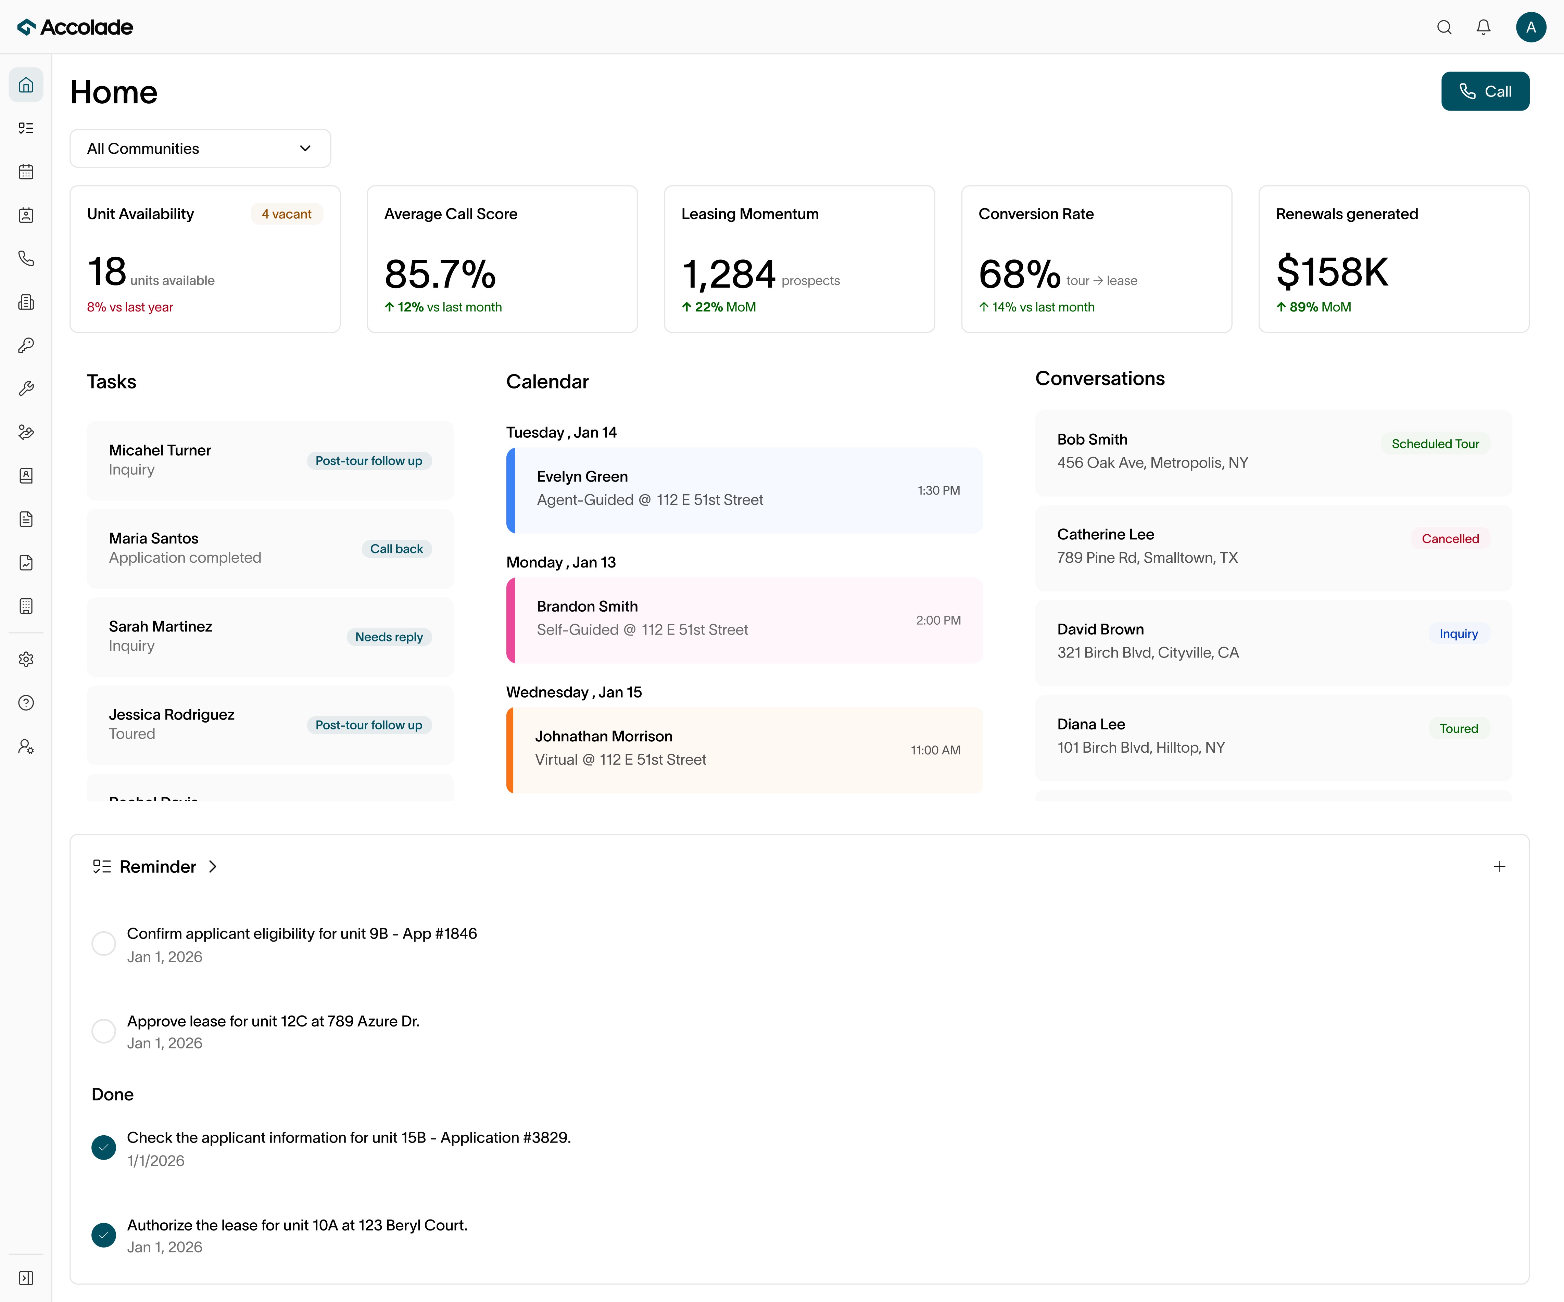Click the Call button

click(1484, 91)
